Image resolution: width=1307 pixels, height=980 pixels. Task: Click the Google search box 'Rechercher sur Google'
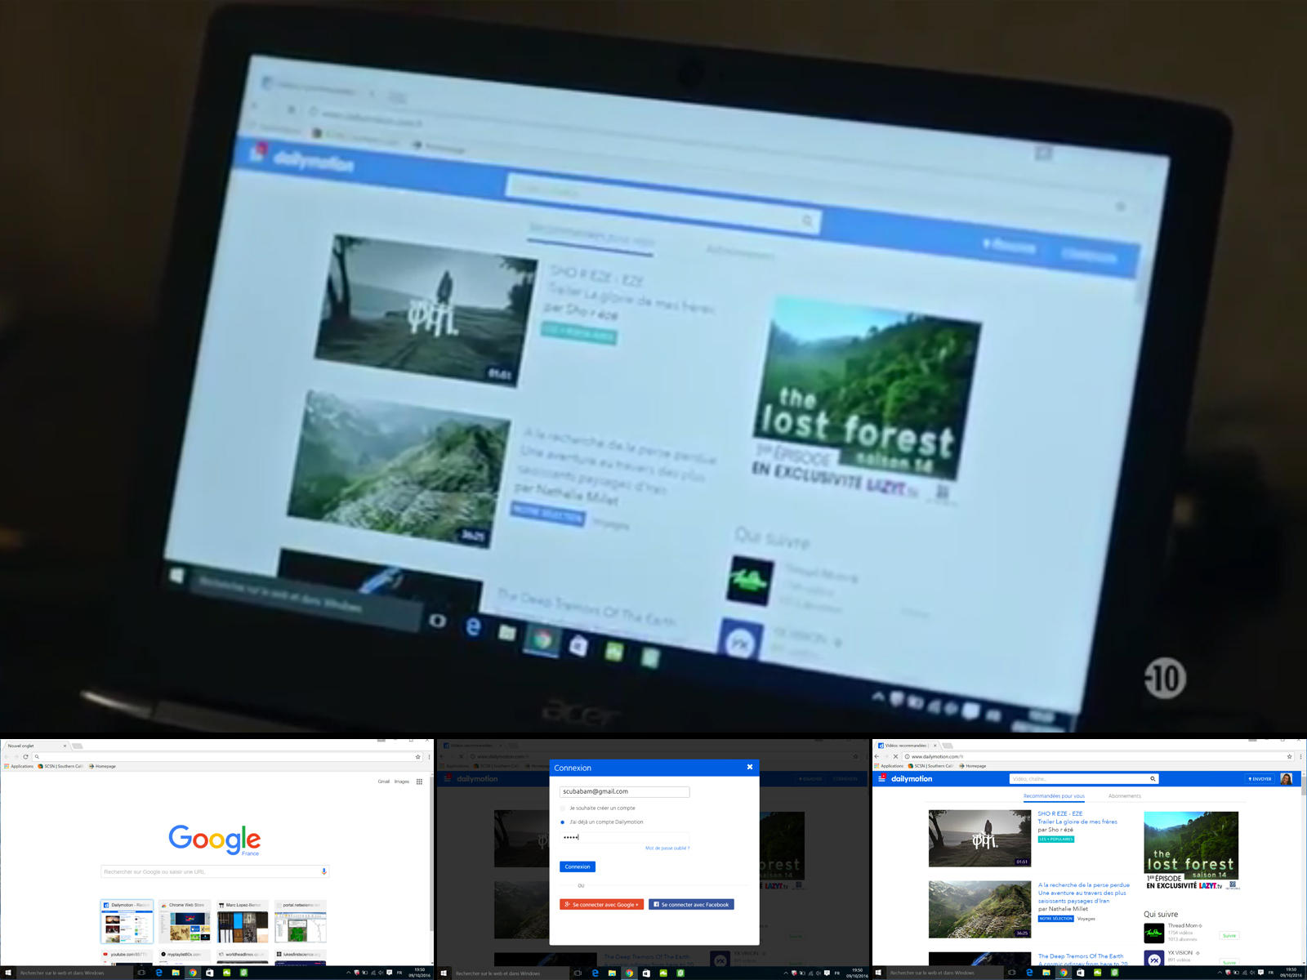tap(214, 871)
